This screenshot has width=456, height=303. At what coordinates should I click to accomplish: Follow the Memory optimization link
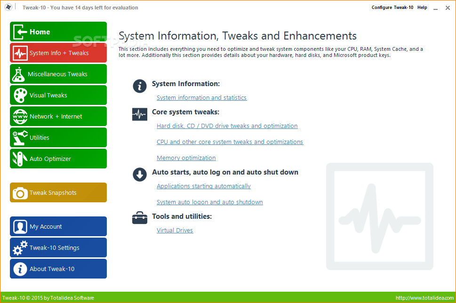click(186, 158)
